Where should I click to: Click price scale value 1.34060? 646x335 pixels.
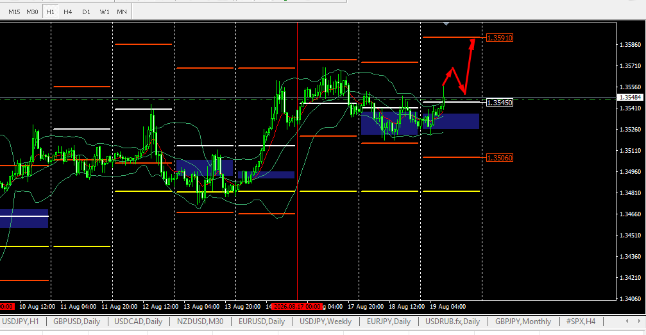coord(631,298)
